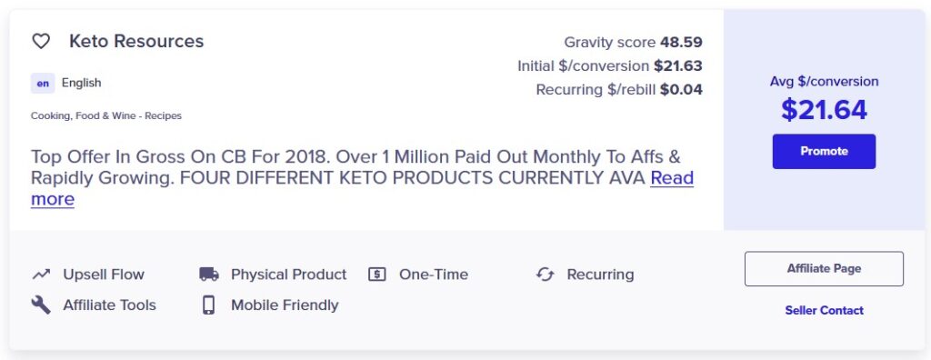
Task: Click the Initial $/conversion value $21.63
Action: click(x=678, y=66)
